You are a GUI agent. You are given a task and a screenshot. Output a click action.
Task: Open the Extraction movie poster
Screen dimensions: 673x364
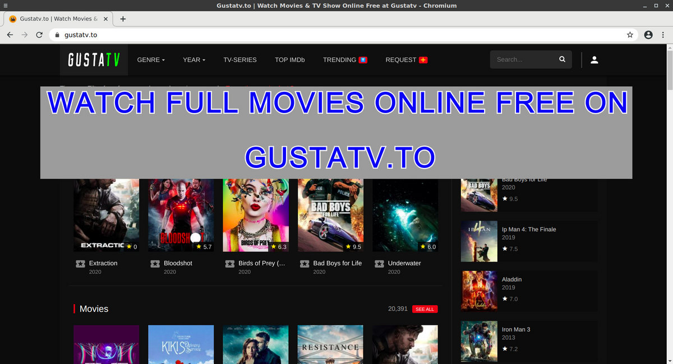pos(107,215)
